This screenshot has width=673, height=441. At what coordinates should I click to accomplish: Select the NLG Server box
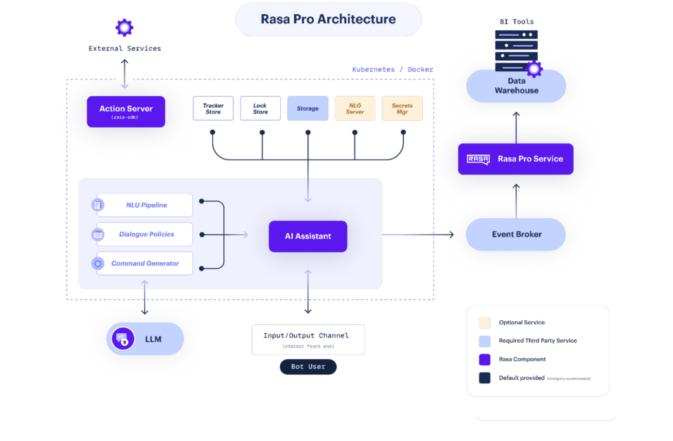tap(355, 109)
